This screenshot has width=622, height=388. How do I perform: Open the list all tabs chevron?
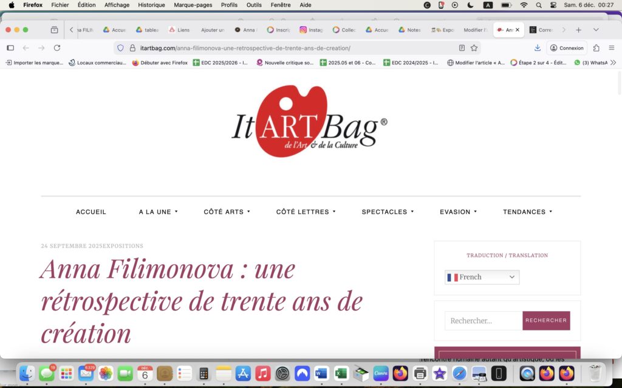point(596,30)
